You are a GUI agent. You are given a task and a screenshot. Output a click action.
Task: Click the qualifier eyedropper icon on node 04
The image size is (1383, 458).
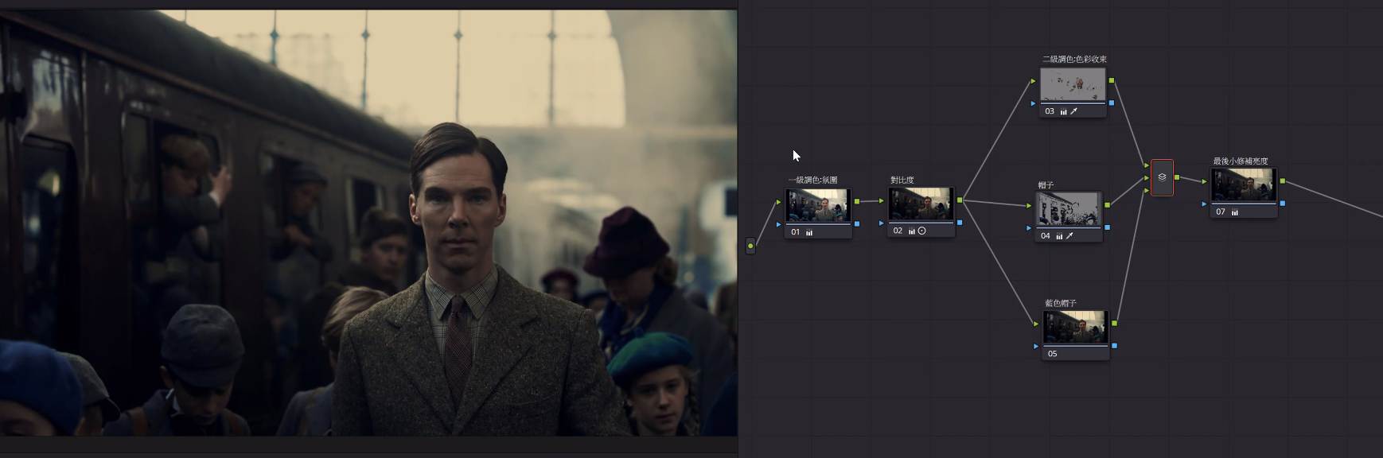point(1069,236)
